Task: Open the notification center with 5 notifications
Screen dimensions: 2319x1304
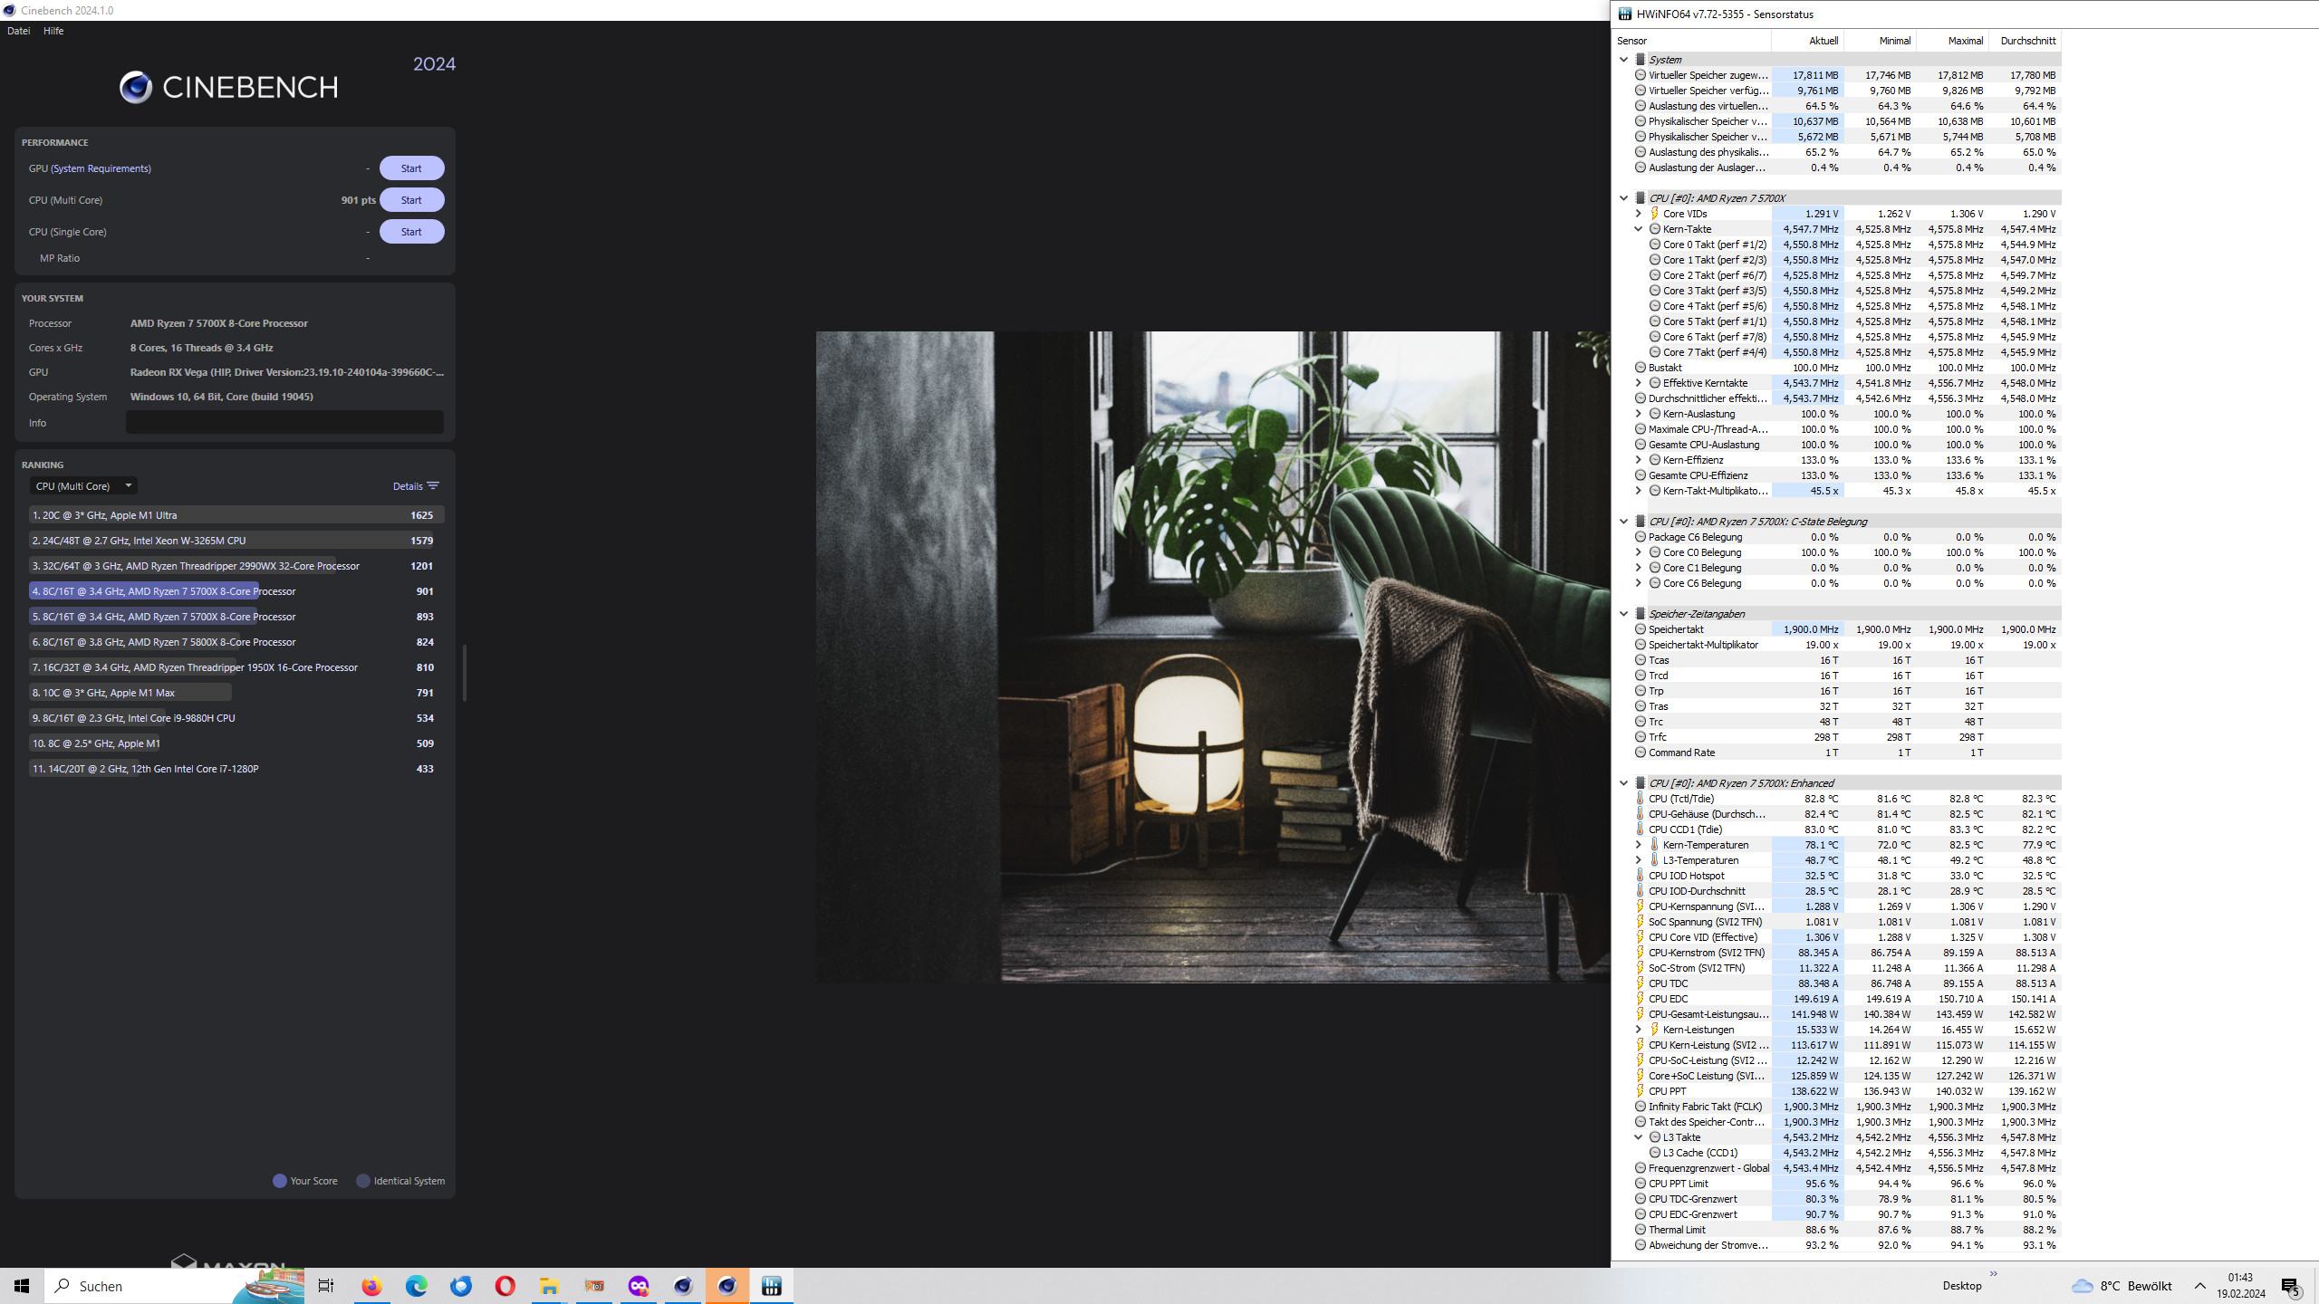Action: click(2292, 1286)
